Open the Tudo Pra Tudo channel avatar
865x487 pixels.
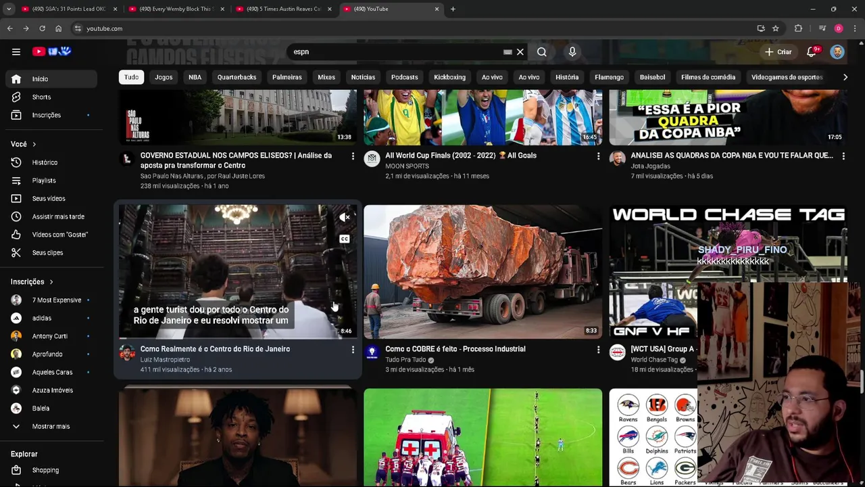click(372, 352)
